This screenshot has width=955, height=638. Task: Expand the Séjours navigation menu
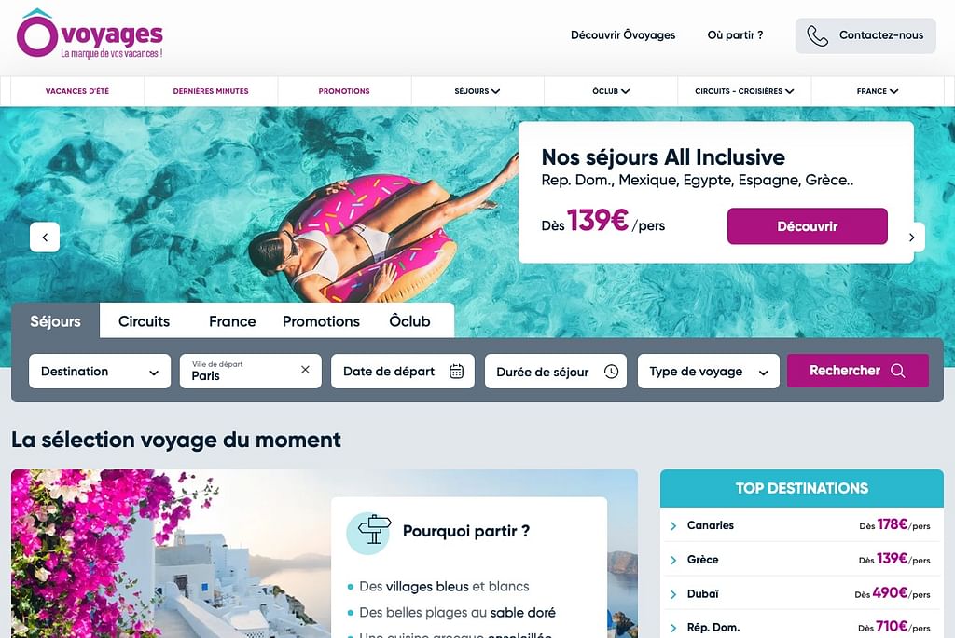click(x=477, y=91)
